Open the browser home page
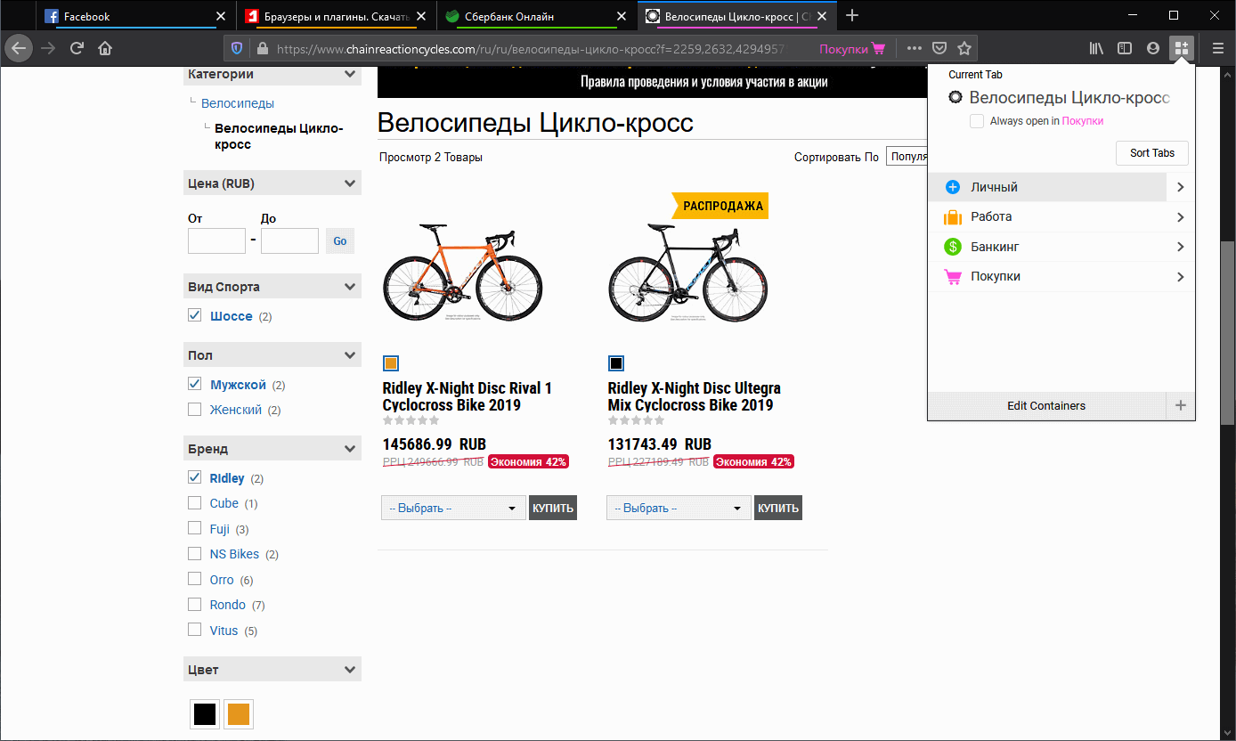 [105, 48]
